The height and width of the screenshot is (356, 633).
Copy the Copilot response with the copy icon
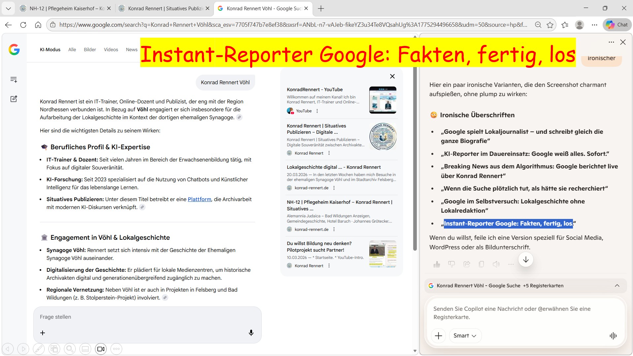(x=481, y=264)
